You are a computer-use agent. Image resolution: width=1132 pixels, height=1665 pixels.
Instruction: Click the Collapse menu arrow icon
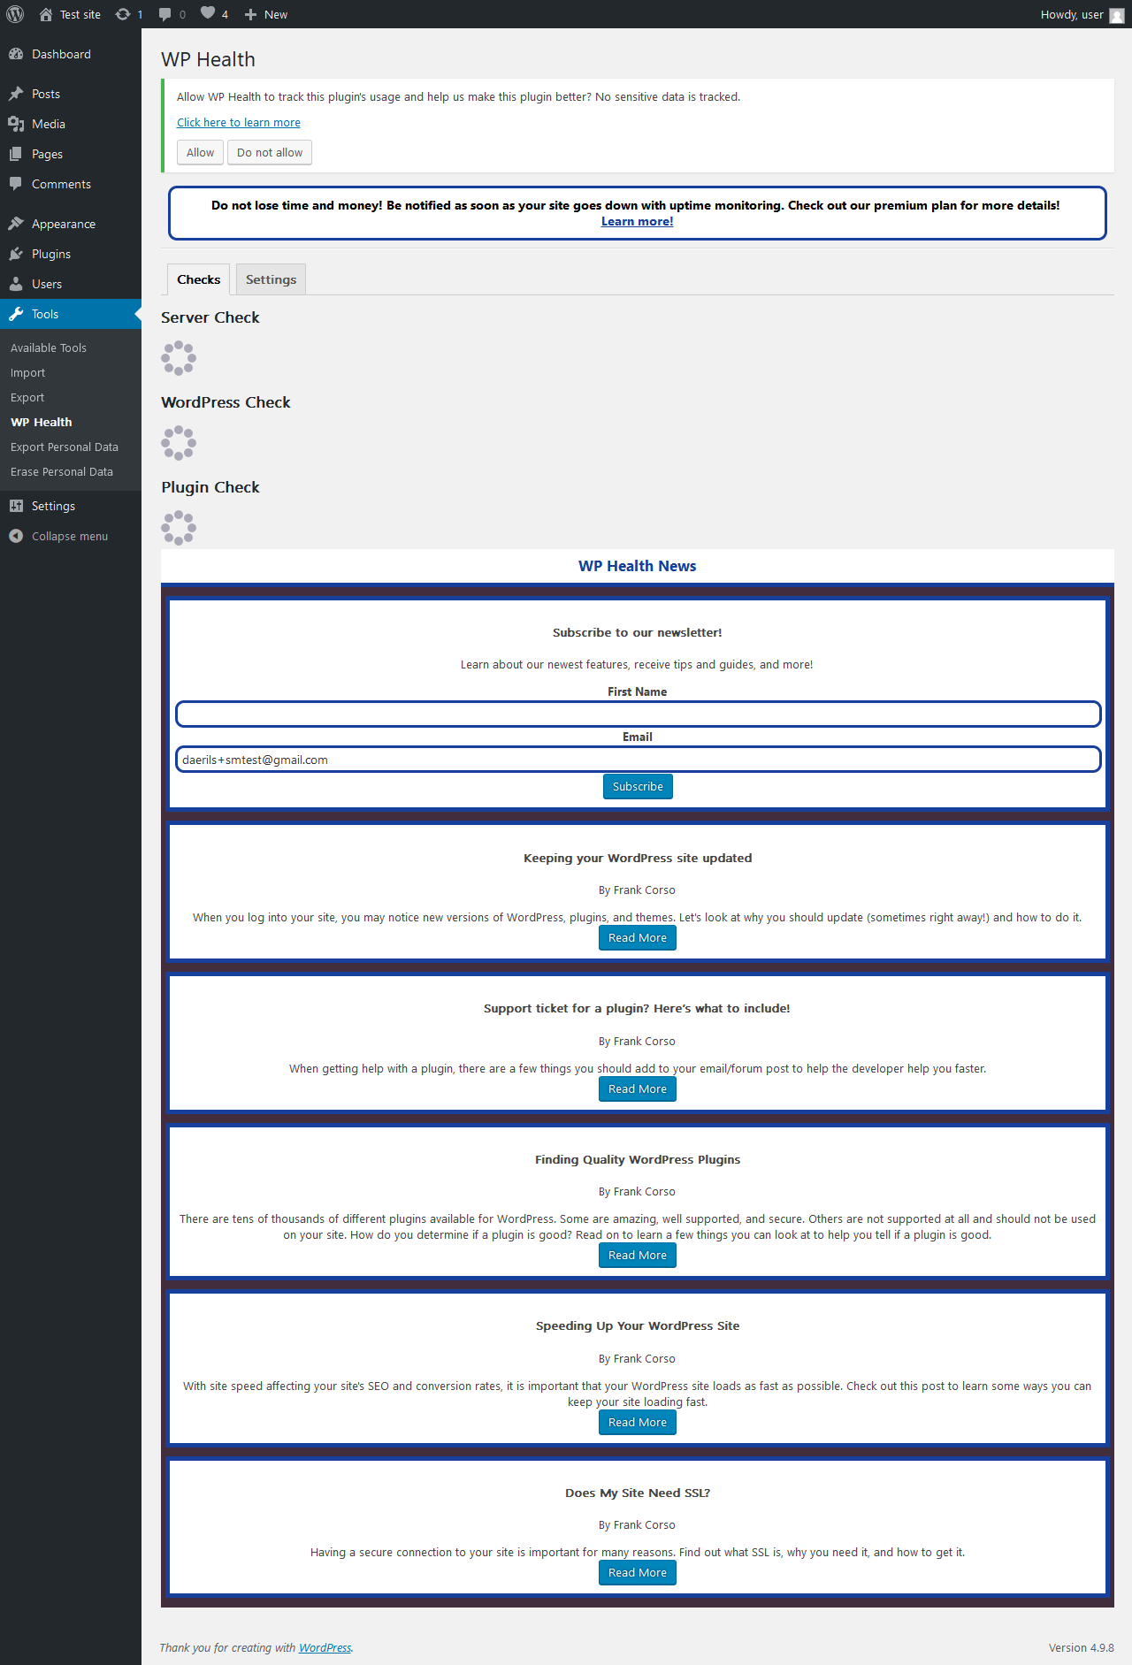pos(16,536)
